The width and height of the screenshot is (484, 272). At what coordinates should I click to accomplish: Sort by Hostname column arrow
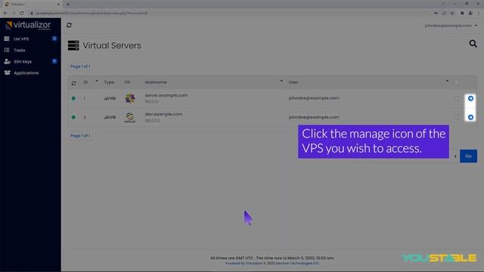281,81
